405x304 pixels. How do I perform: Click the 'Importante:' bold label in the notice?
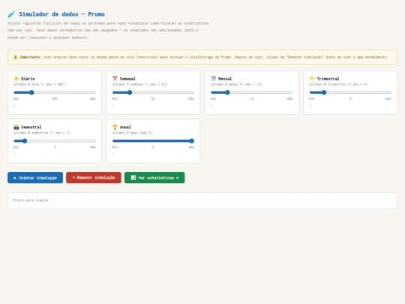pos(31,57)
